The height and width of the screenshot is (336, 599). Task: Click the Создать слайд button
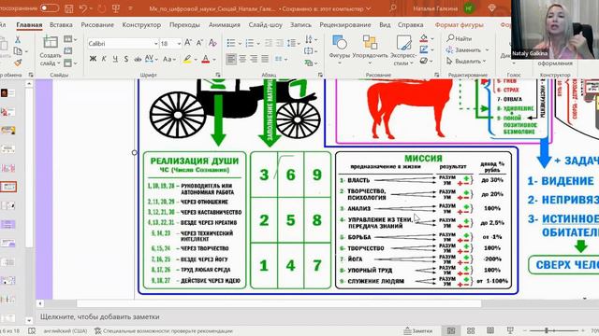(x=51, y=50)
